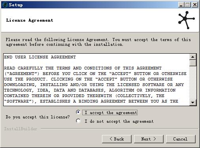Go Back to the previous setup page

click(117, 139)
